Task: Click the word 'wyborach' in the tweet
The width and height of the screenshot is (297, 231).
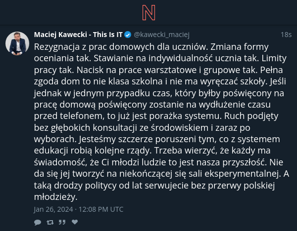Action: click(55, 139)
